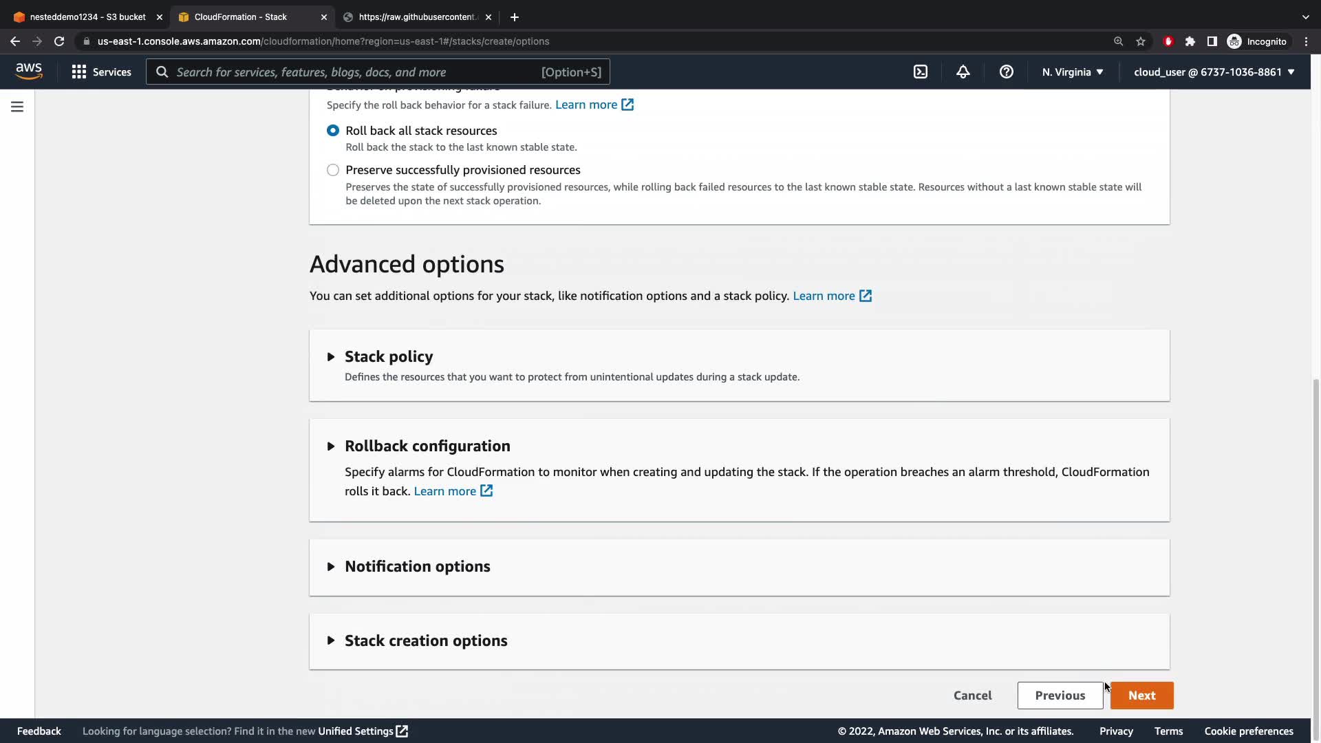
Task: Reload the page with refresh icon
Action: [59, 41]
